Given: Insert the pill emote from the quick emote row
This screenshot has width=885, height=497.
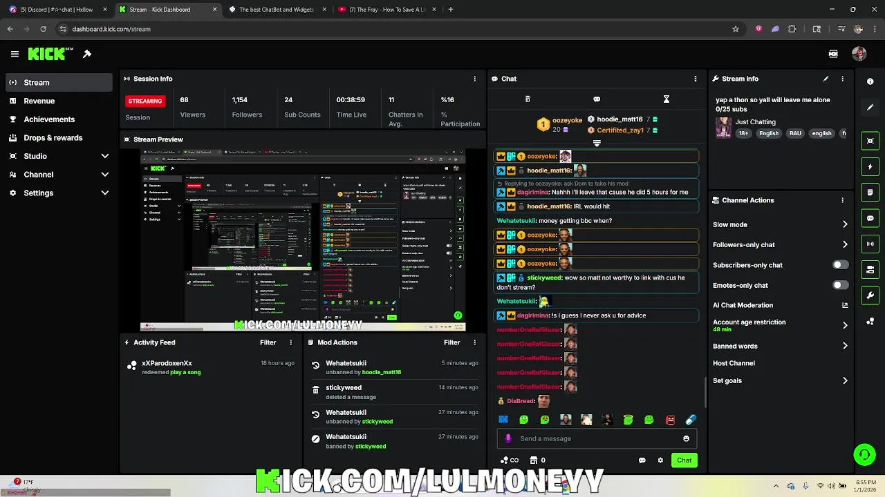Looking at the screenshot, I should (691, 420).
